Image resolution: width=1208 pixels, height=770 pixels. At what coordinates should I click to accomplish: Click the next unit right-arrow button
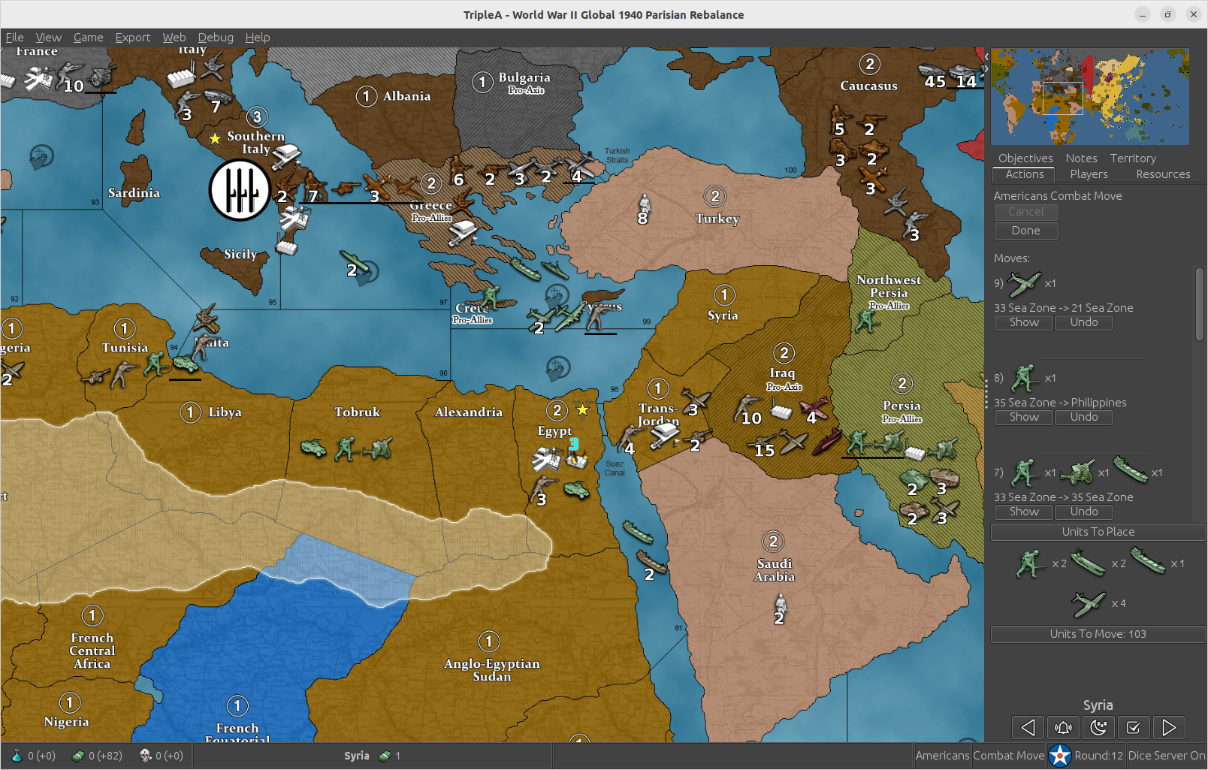pyautogui.click(x=1169, y=727)
